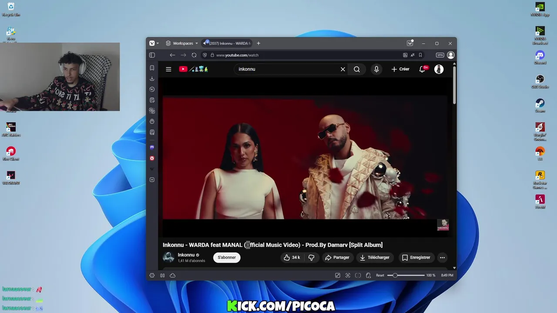Translate the page from address bar
Image resolution: width=557 pixels, height=313 pixels.
coord(413,55)
